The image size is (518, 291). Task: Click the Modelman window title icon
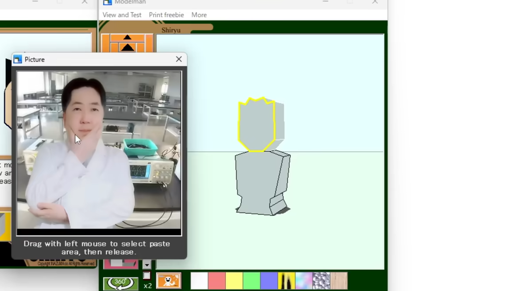coord(108,2)
